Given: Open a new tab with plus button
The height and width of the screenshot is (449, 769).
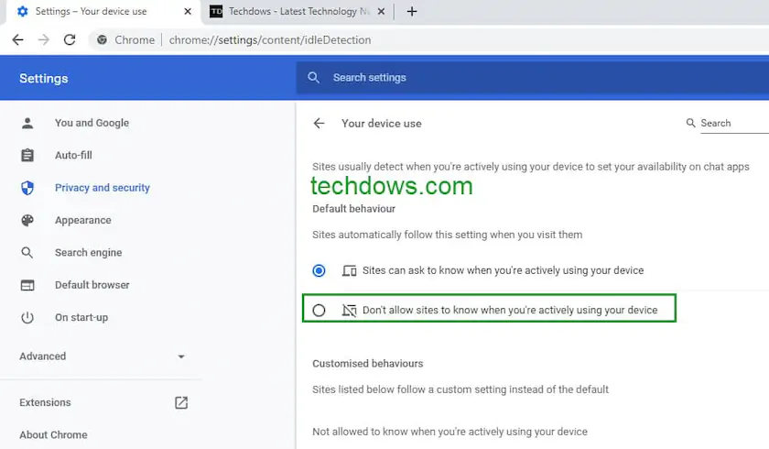Looking at the screenshot, I should click(x=412, y=11).
